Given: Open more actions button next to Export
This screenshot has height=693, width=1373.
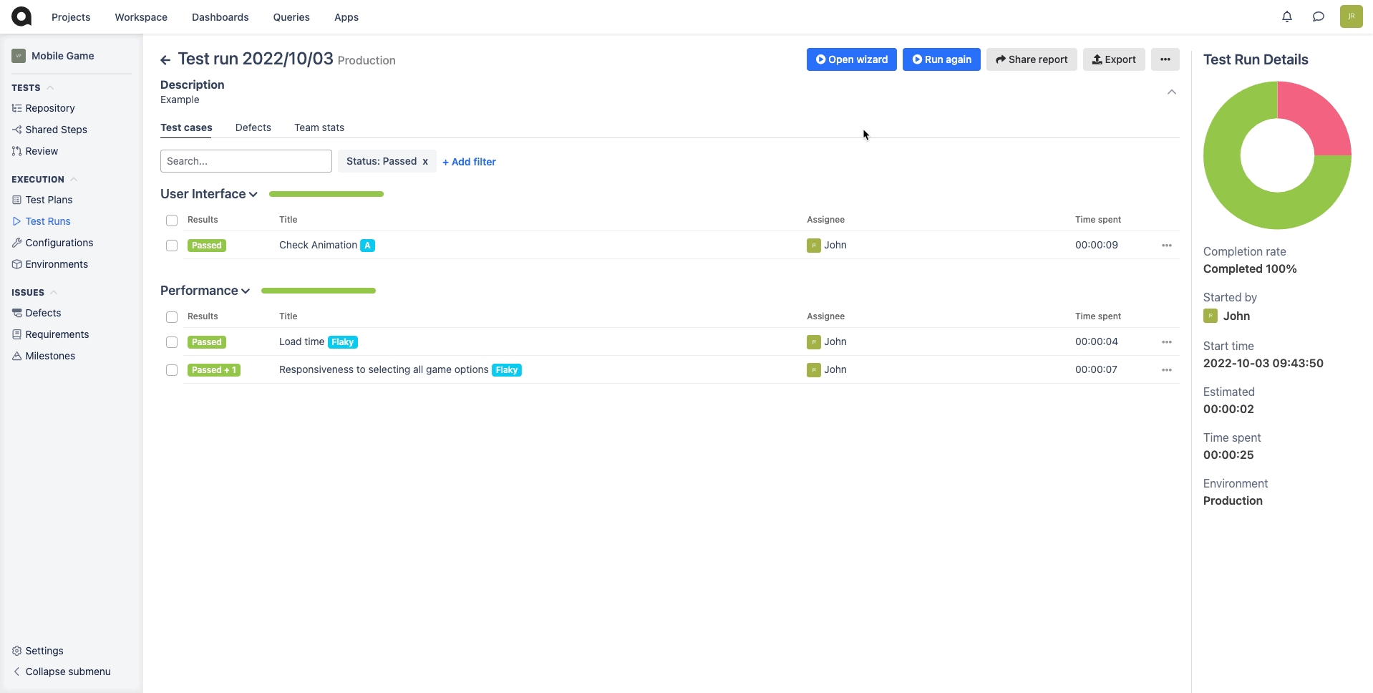Looking at the screenshot, I should (x=1165, y=59).
